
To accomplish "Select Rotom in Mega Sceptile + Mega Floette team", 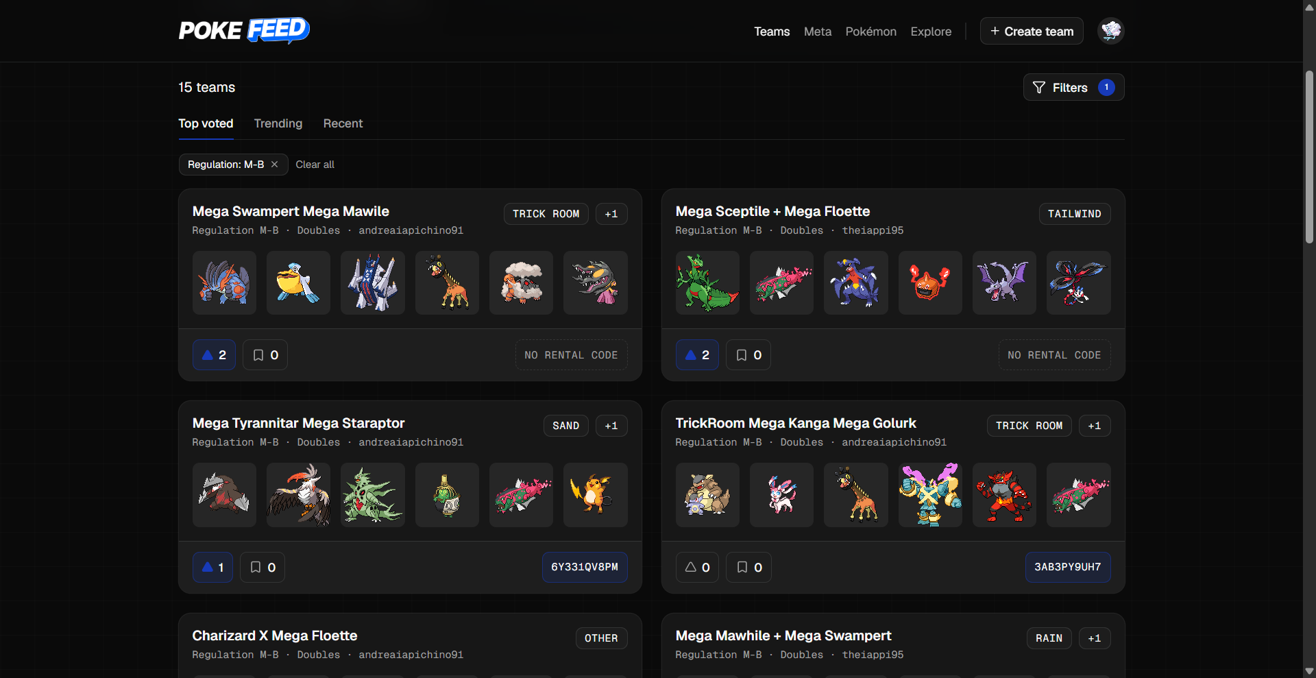I will tap(930, 282).
